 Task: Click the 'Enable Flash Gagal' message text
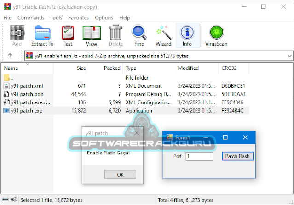tap(108, 153)
